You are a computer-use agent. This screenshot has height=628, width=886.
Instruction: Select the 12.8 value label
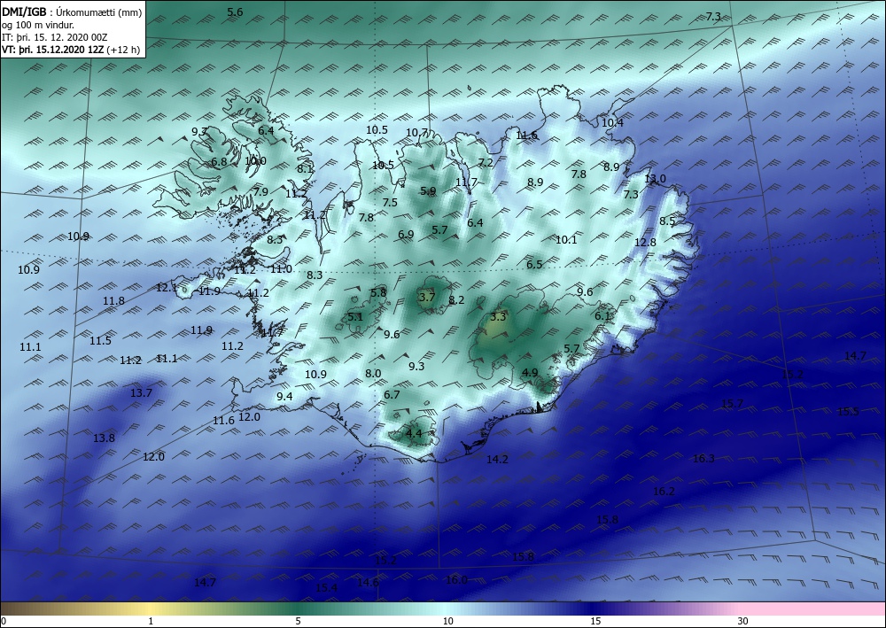pos(645,242)
